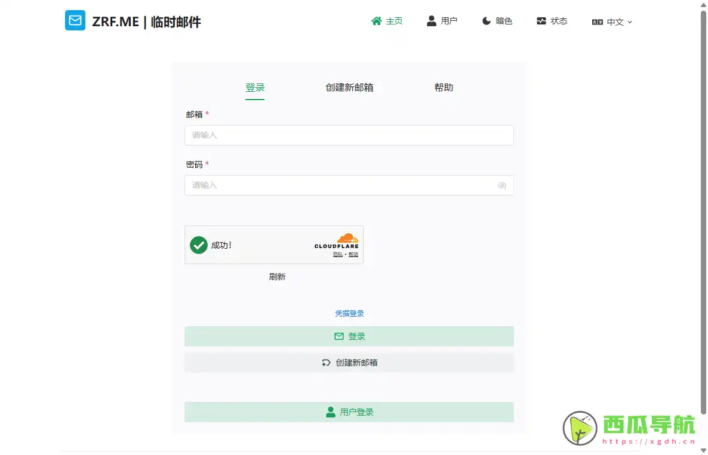This screenshot has height=455, width=708.
Task: Go to 主页 home nav item
Action: [387, 21]
